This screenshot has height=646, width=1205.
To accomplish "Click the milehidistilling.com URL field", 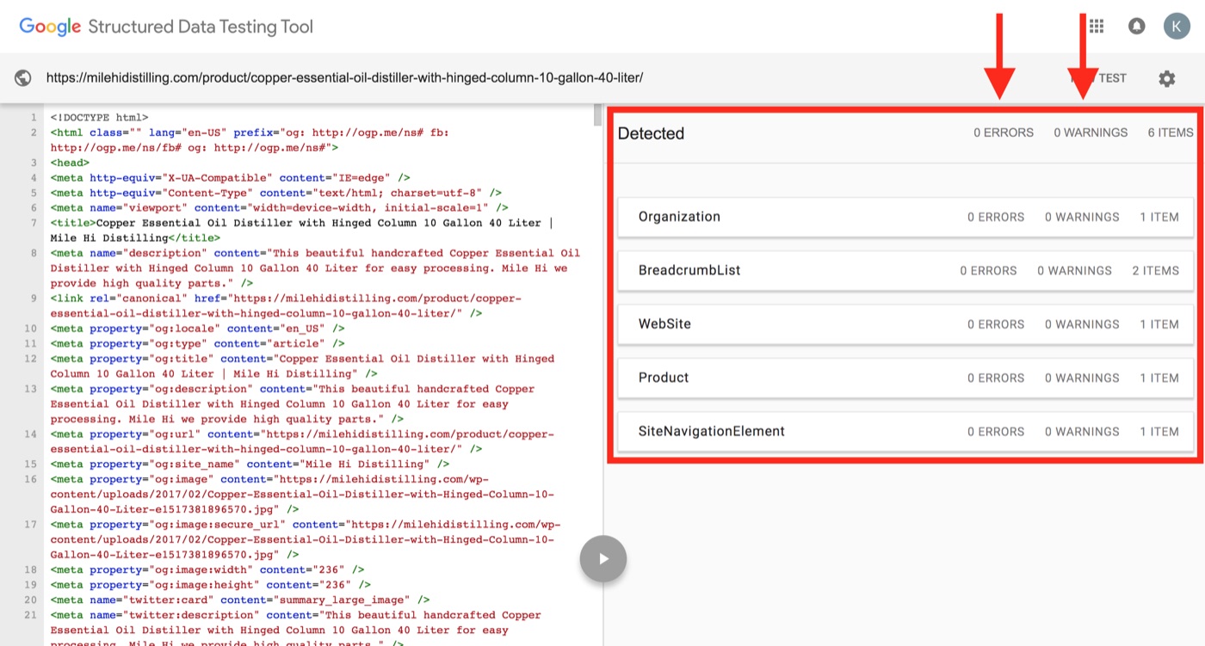I will (x=345, y=78).
